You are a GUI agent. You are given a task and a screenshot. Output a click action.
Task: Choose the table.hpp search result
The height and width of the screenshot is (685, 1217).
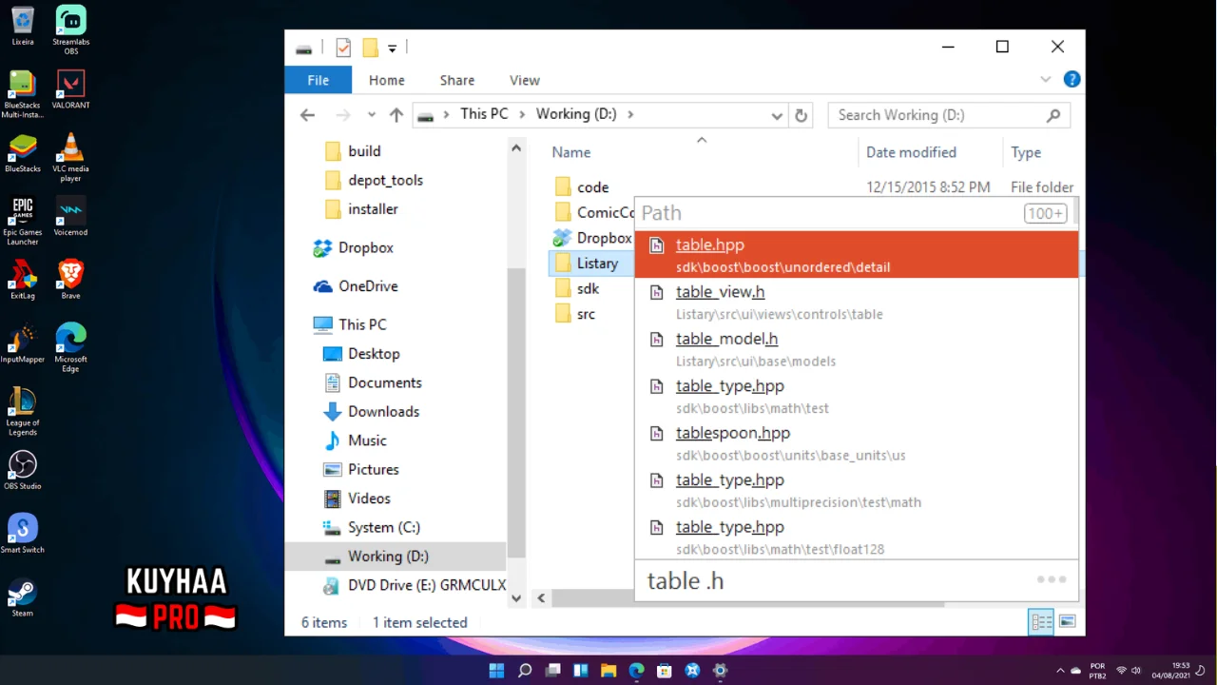[856, 255]
